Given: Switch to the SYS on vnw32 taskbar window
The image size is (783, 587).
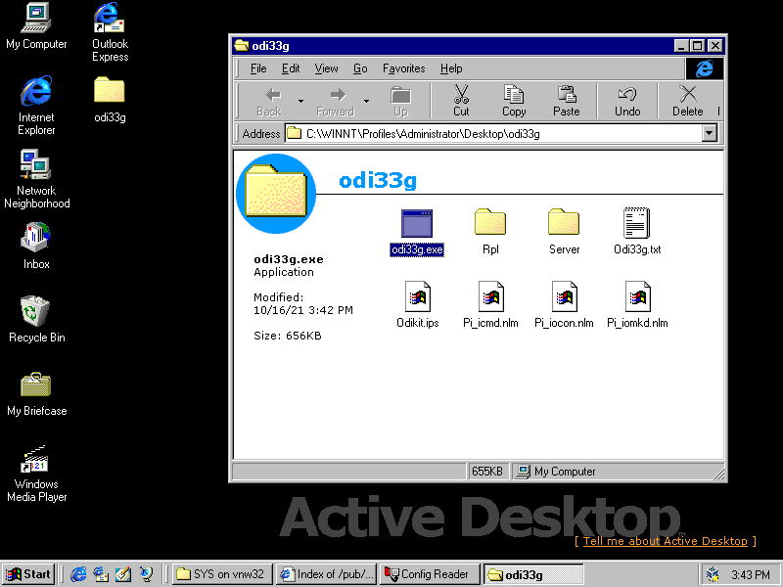Looking at the screenshot, I should tap(223, 574).
